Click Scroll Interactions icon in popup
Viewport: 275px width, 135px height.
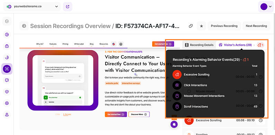pyautogui.click(x=177, y=107)
